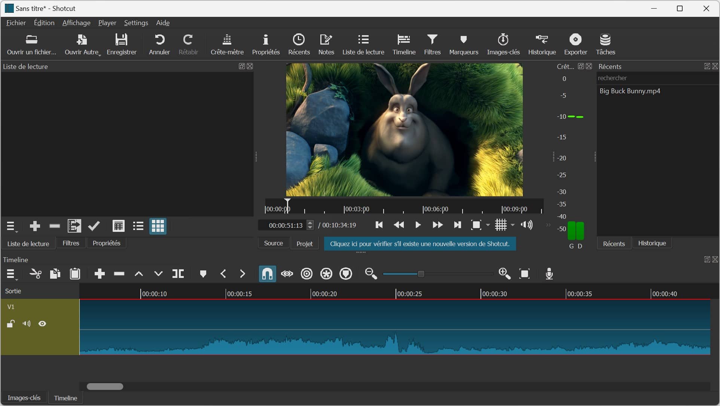The image size is (720, 406).
Task: Click the Record audio icon in timeline
Action: tap(548, 273)
